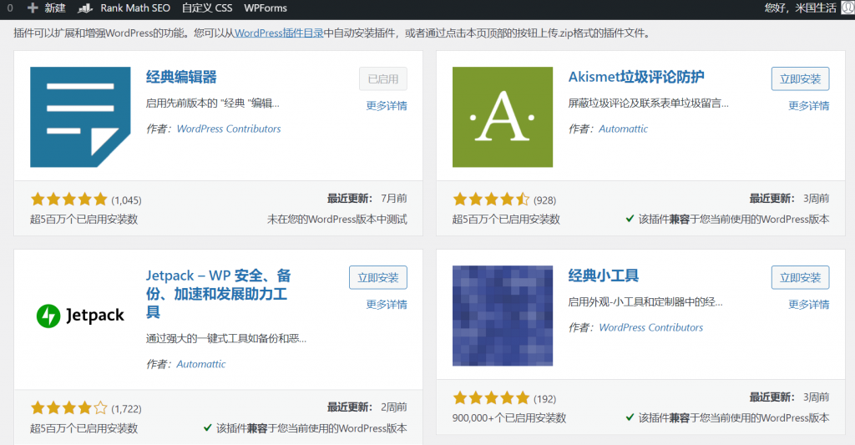Open the 经典小工具 title link
Image resolution: width=855 pixels, height=445 pixels.
(x=604, y=276)
